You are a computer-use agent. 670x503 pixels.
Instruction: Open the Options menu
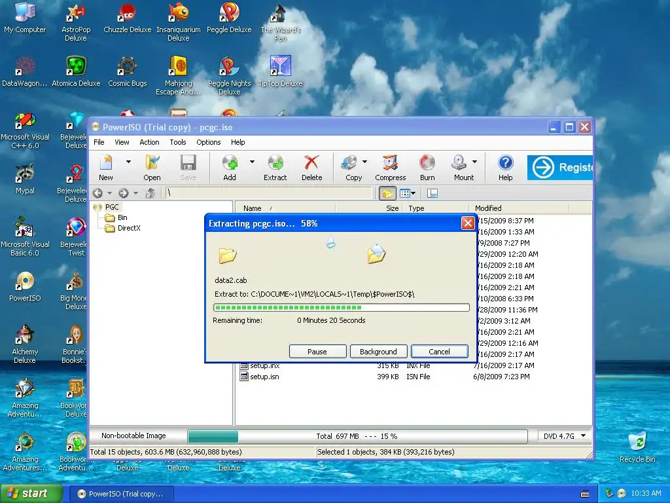[209, 142]
